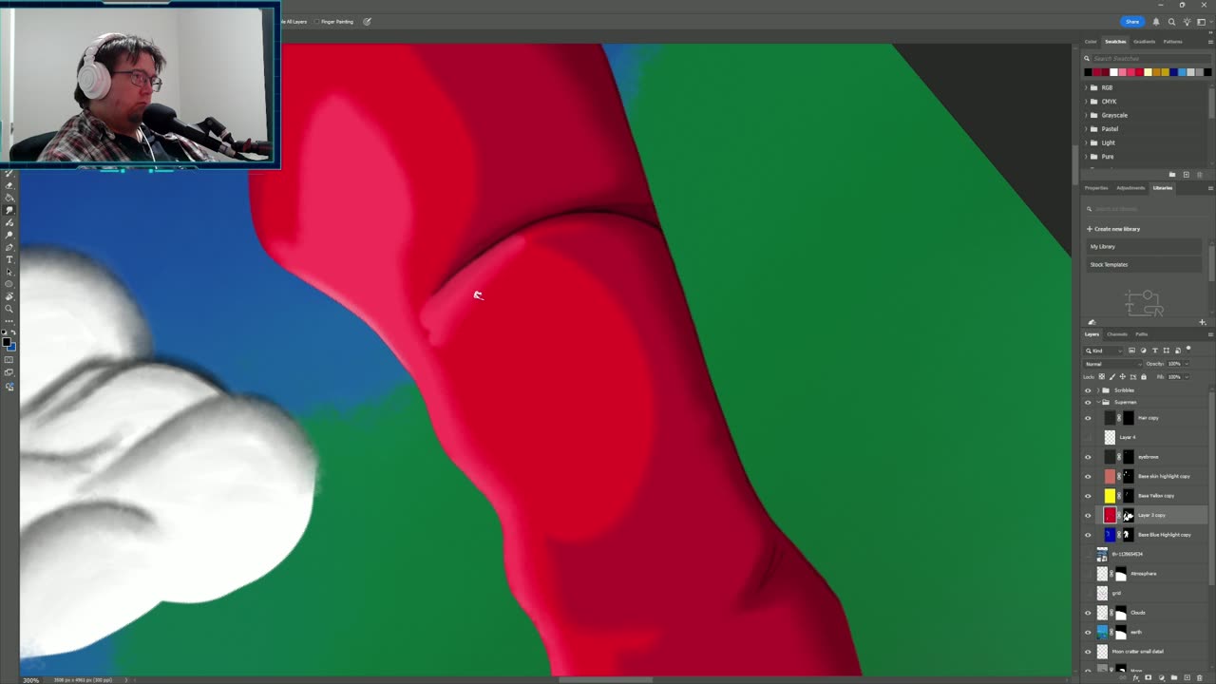Filter layers by type (T) icon
The height and width of the screenshot is (684, 1216).
1155,351
